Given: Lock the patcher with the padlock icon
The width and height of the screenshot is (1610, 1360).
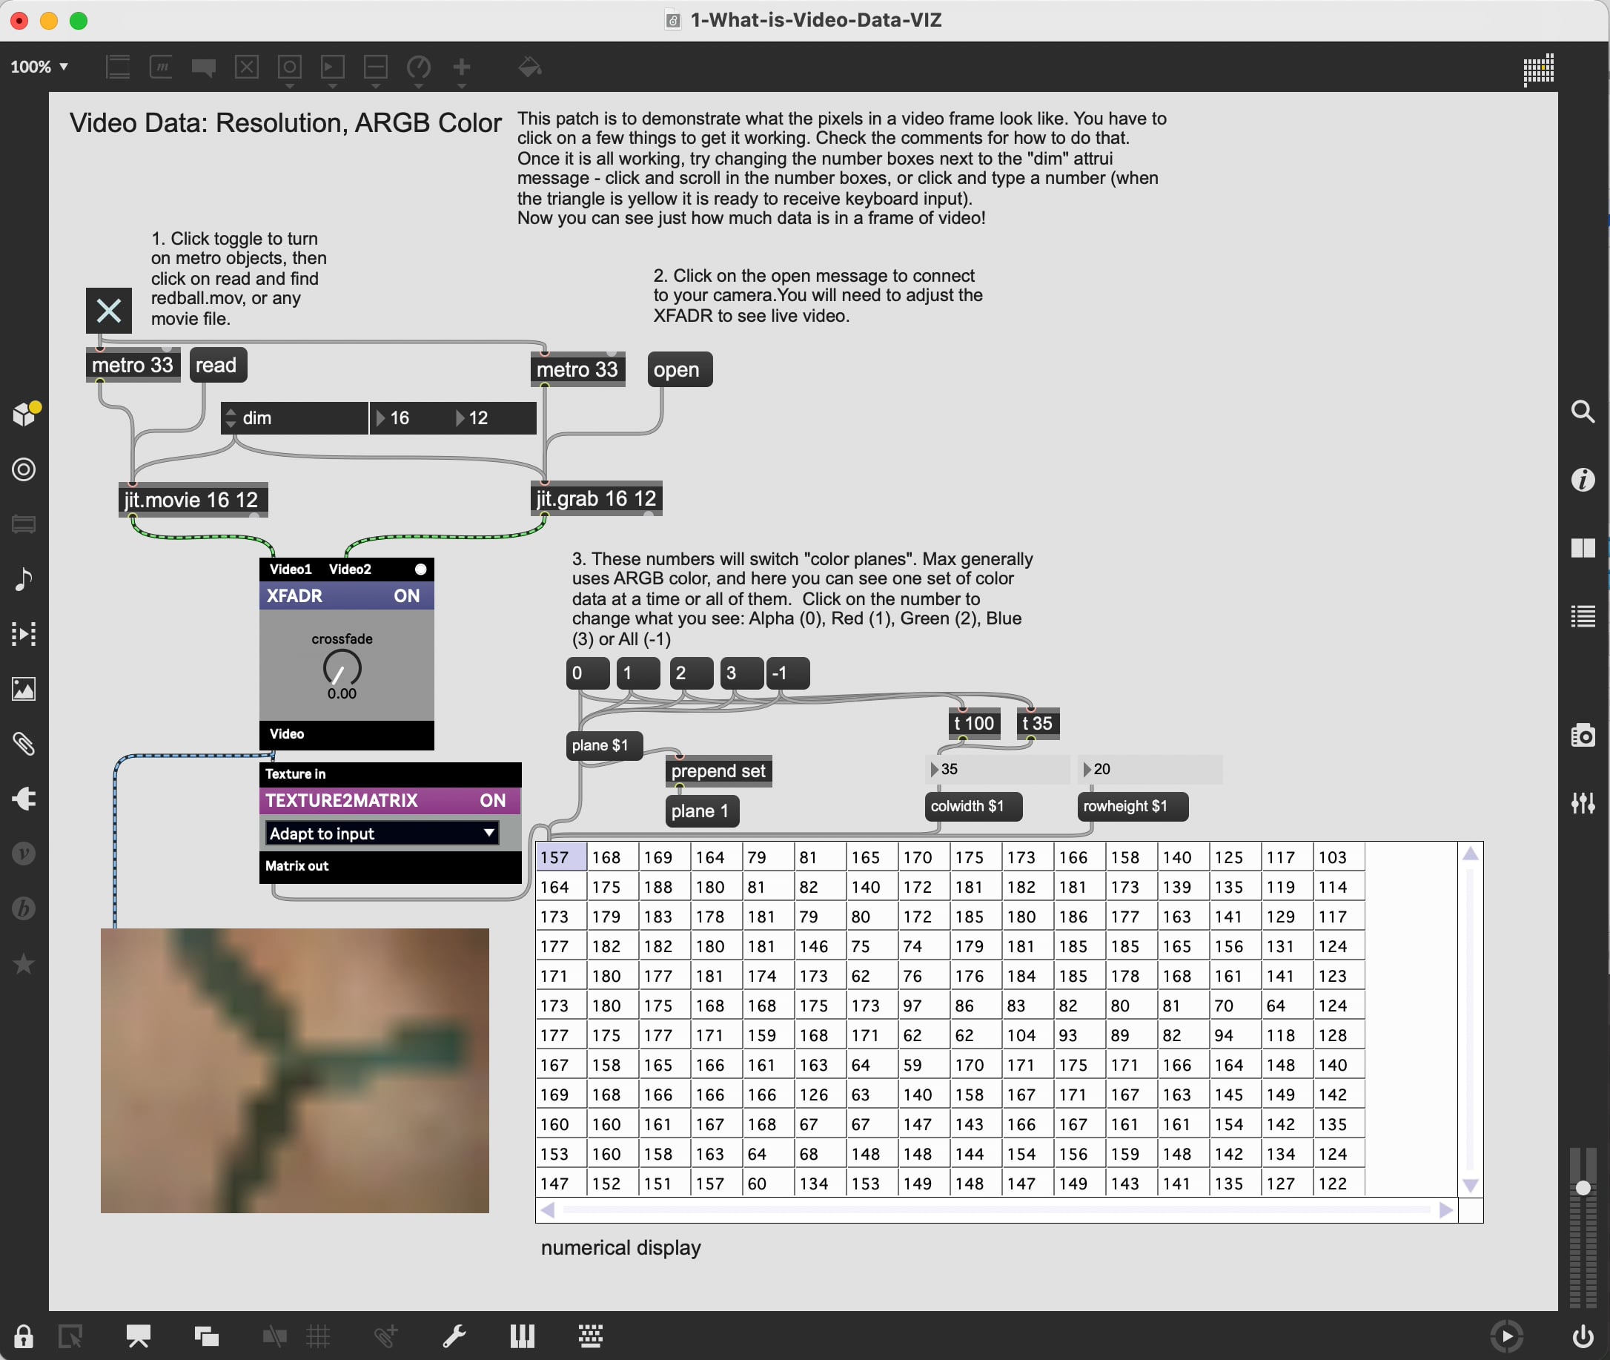Looking at the screenshot, I should click(x=24, y=1336).
